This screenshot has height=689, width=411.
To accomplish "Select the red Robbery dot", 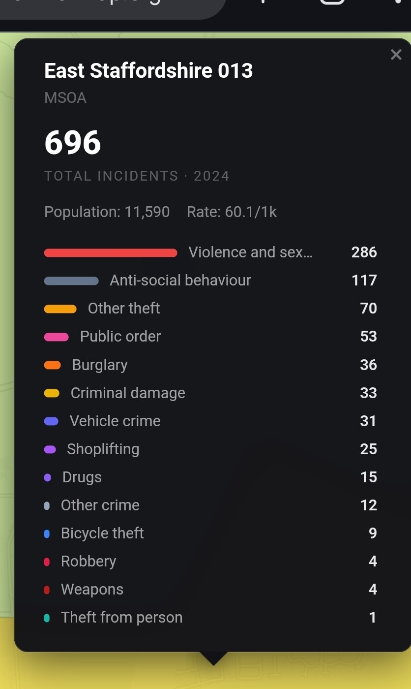I will click(x=47, y=562).
